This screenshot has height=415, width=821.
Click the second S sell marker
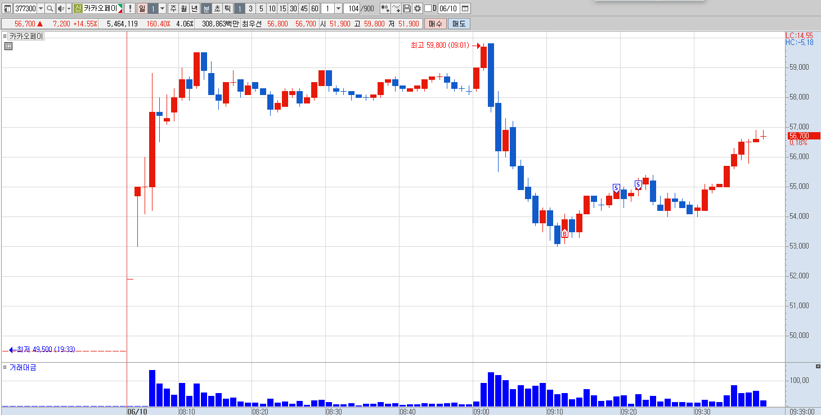click(x=638, y=184)
